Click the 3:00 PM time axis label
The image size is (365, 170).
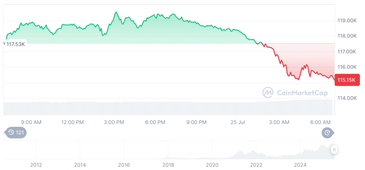(114, 122)
